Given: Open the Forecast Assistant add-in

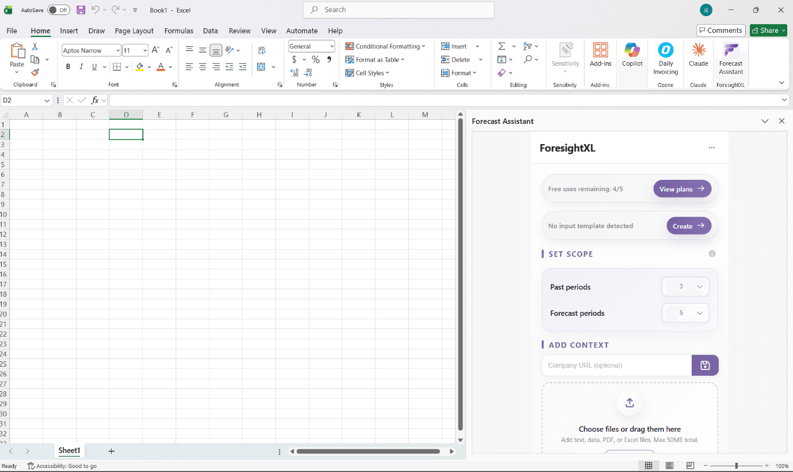Looking at the screenshot, I should coord(730,58).
